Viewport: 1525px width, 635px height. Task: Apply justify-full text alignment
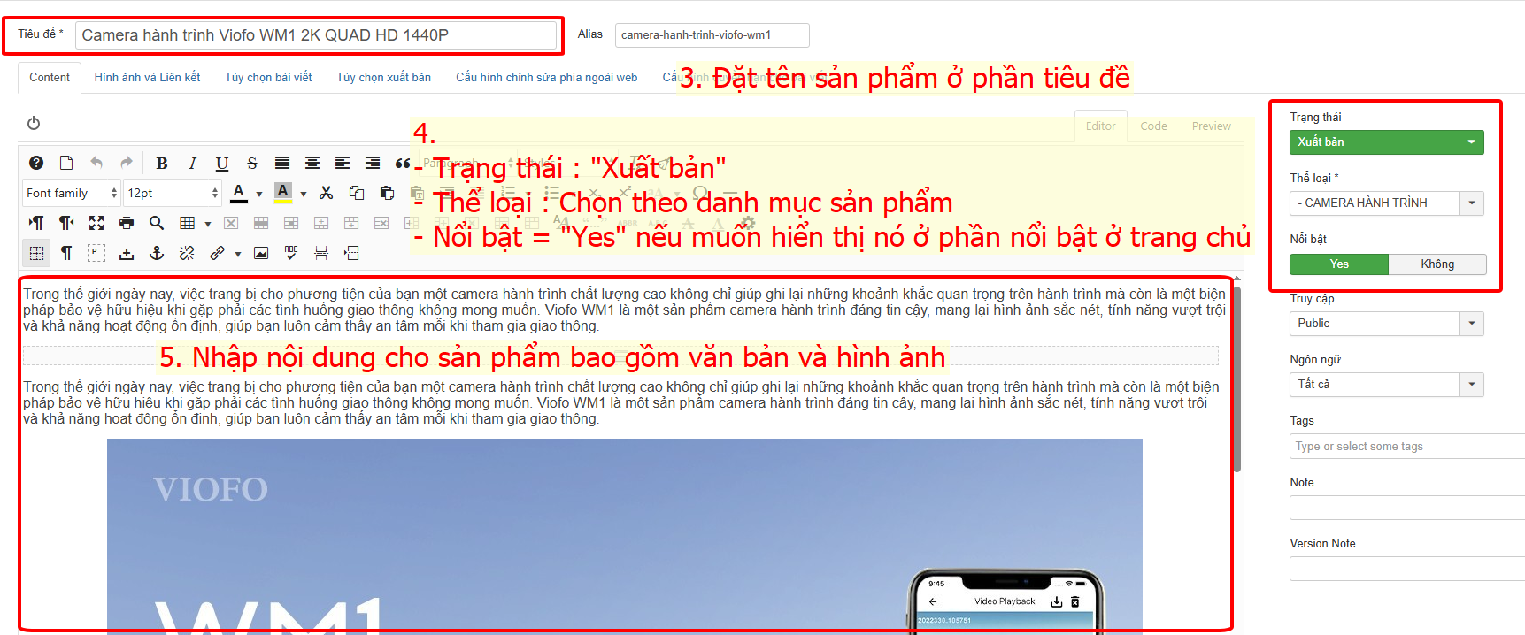282,163
